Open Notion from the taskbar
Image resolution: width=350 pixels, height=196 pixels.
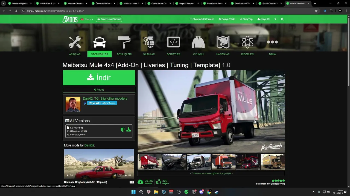tap(194, 192)
